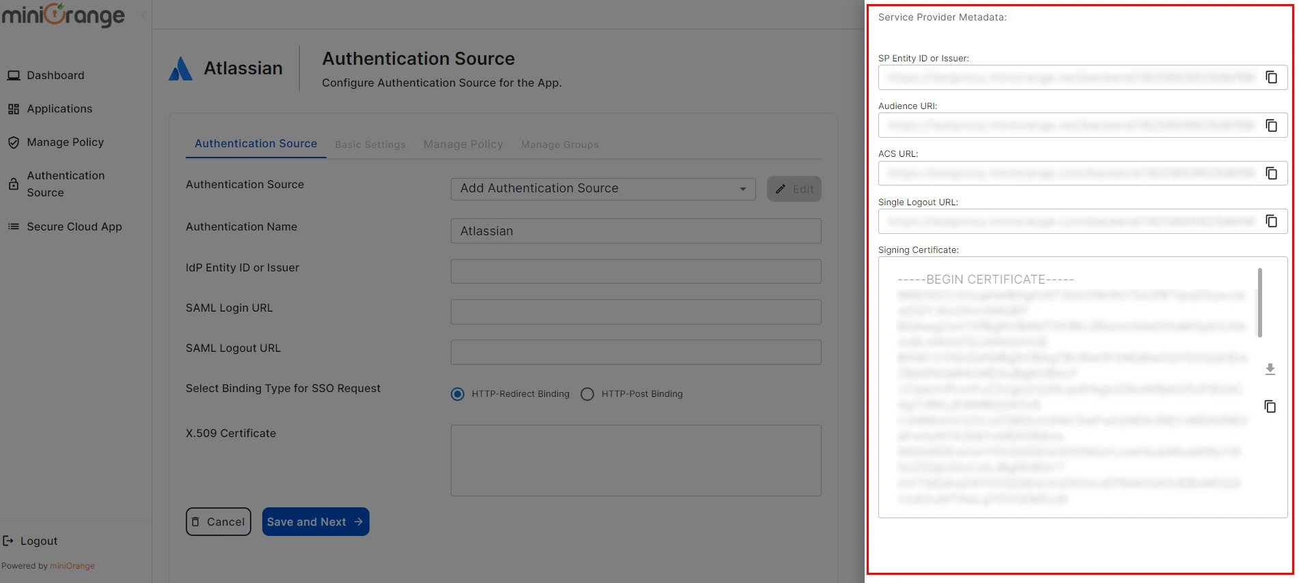Click the SAML Login URL input field

tap(635, 312)
